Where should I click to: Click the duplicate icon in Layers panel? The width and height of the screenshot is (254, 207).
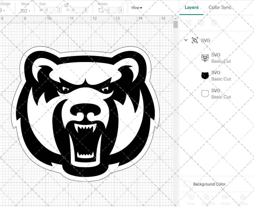click(201, 23)
